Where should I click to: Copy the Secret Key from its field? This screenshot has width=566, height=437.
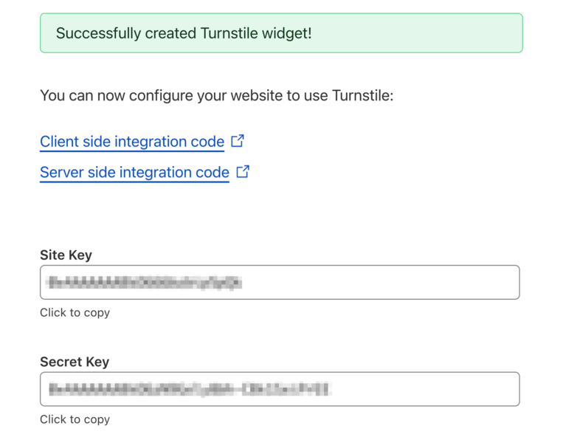click(280, 389)
